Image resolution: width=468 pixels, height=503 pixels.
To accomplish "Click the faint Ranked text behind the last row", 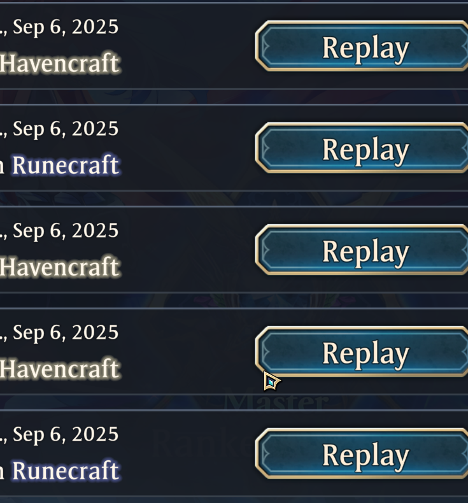I will 201,443.
